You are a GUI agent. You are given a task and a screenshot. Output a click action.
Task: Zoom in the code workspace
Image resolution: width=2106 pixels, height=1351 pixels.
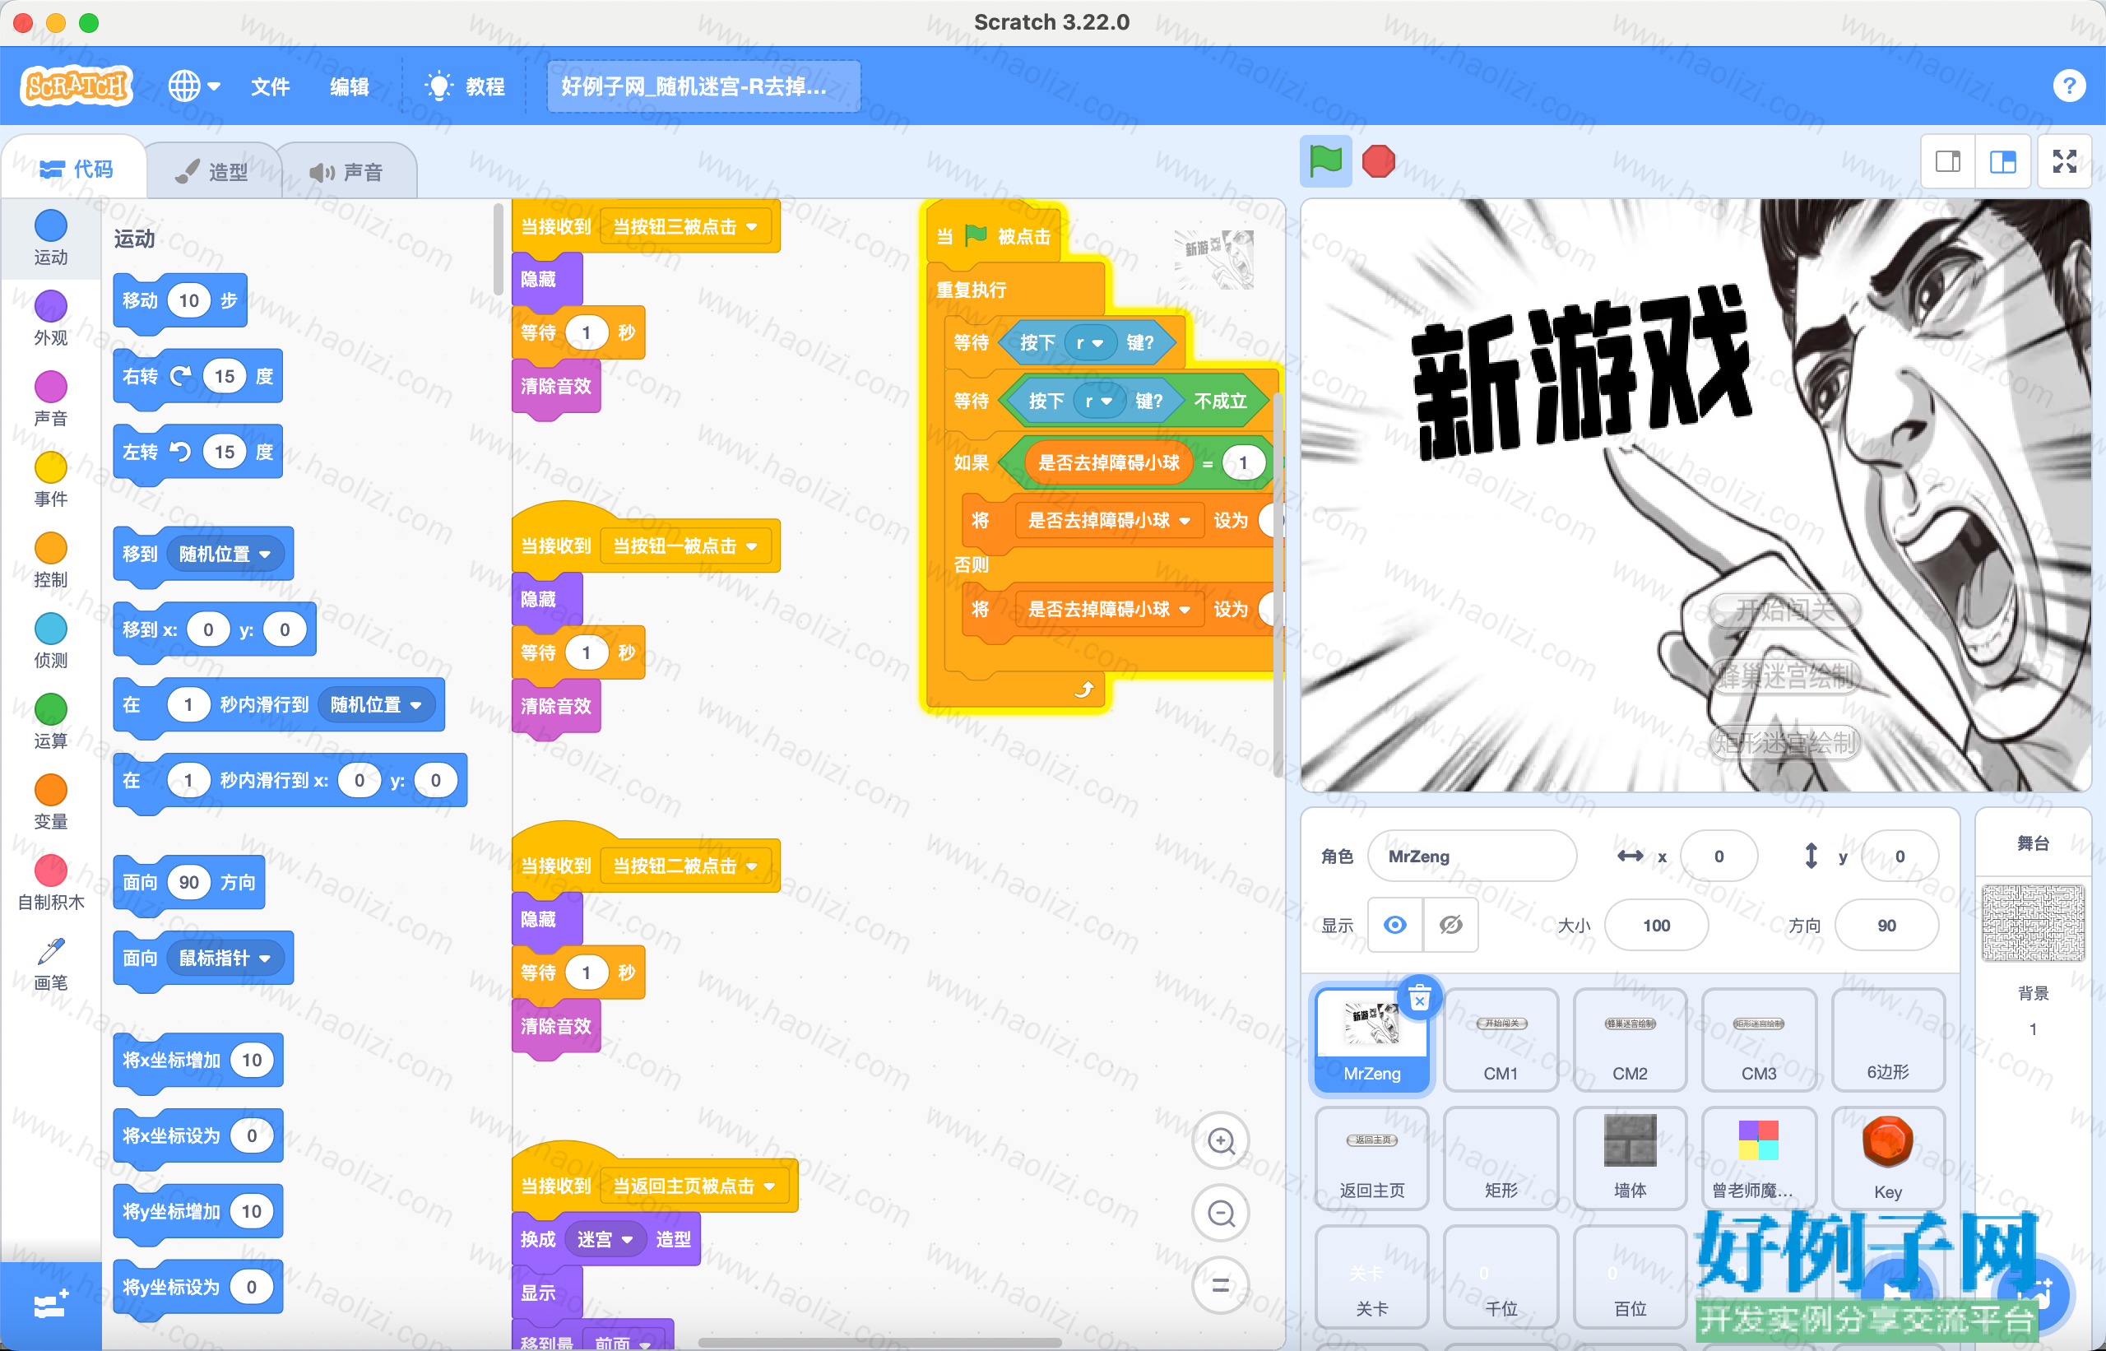1220,1140
